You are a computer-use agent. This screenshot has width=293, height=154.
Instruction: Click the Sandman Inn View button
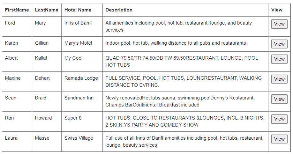(279, 99)
